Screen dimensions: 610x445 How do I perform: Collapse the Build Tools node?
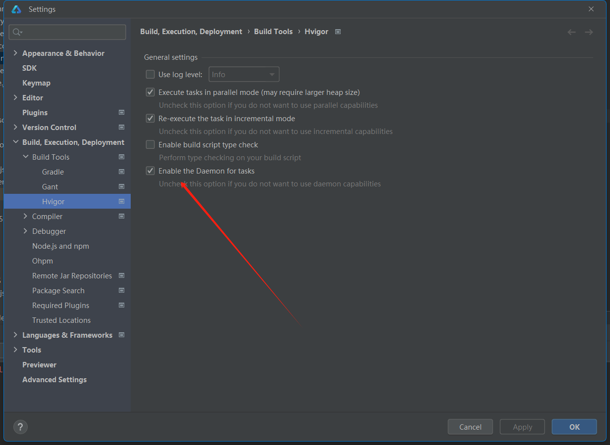26,157
